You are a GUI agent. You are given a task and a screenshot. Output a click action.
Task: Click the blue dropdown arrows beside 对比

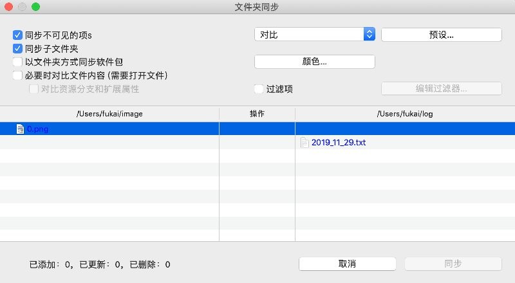pos(369,34)
